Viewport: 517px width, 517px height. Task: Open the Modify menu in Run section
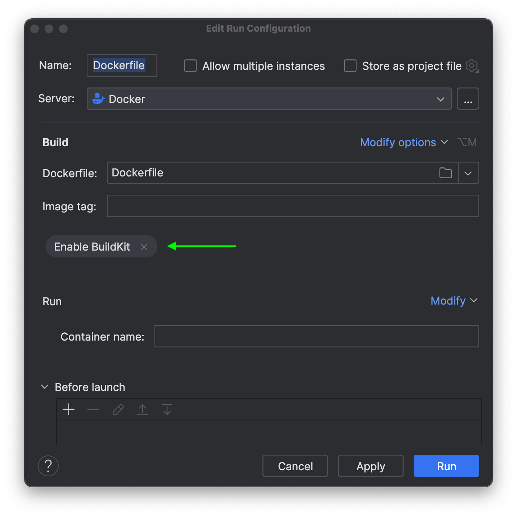pyautogui.click(x=454, y=301)
